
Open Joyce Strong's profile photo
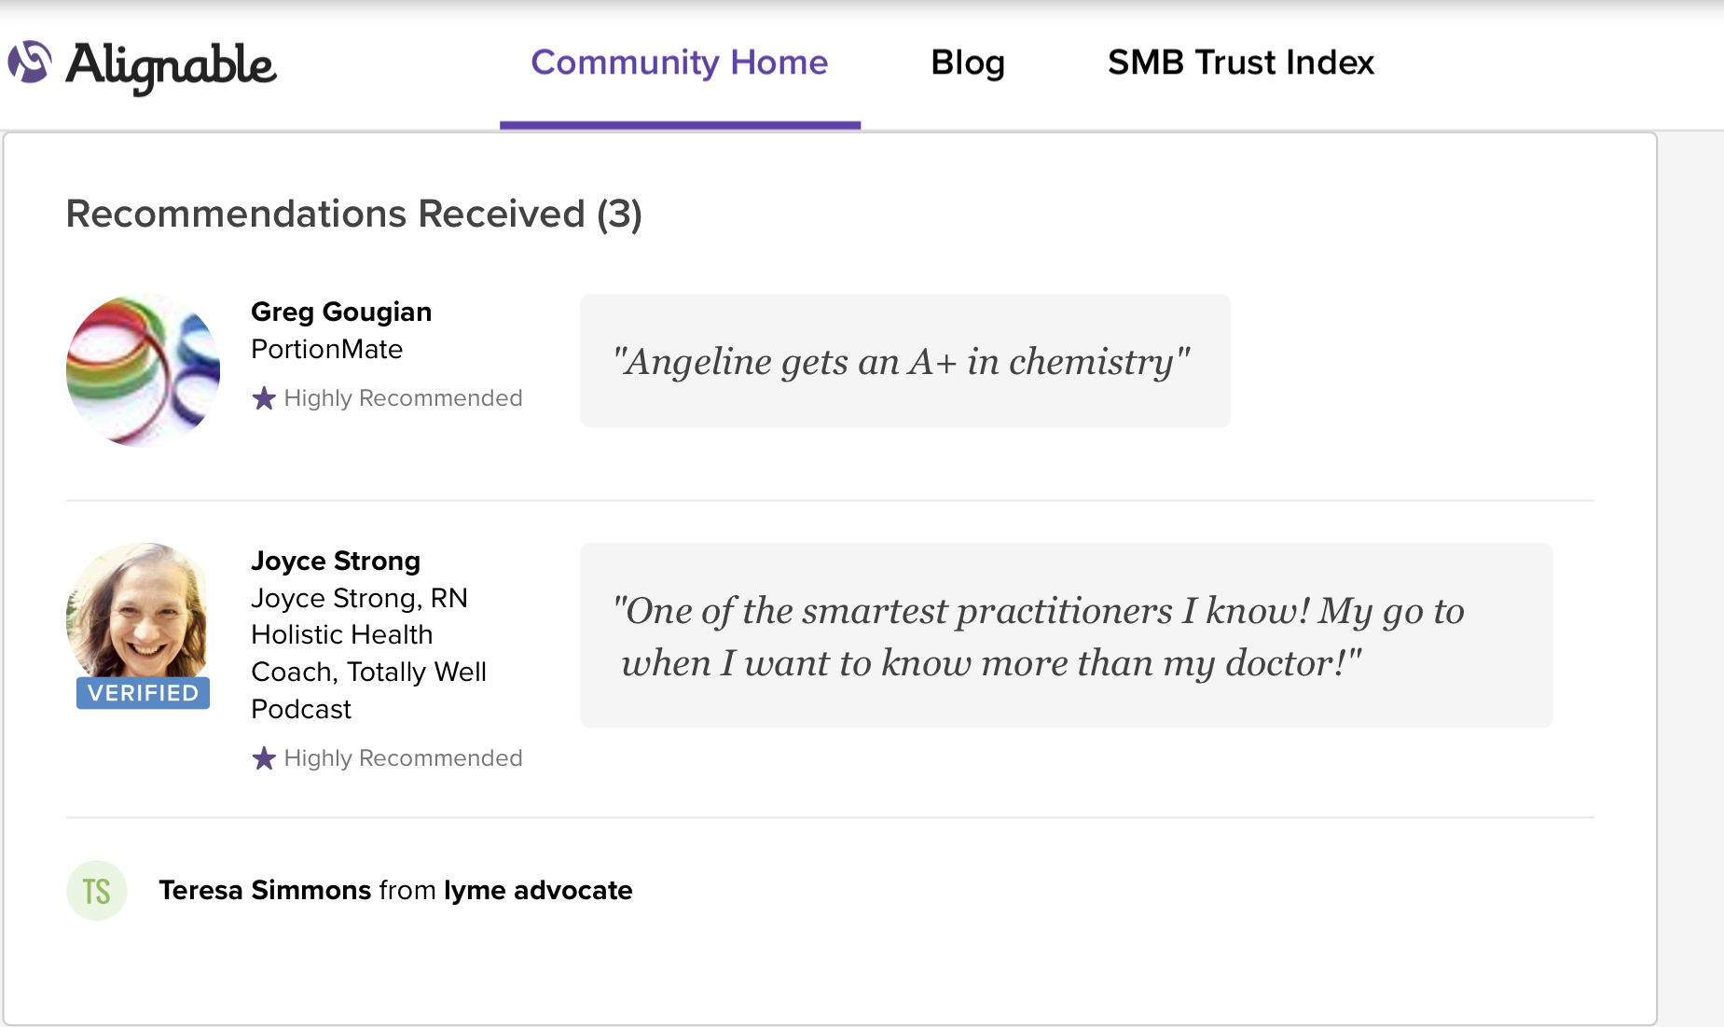[138, 610]
